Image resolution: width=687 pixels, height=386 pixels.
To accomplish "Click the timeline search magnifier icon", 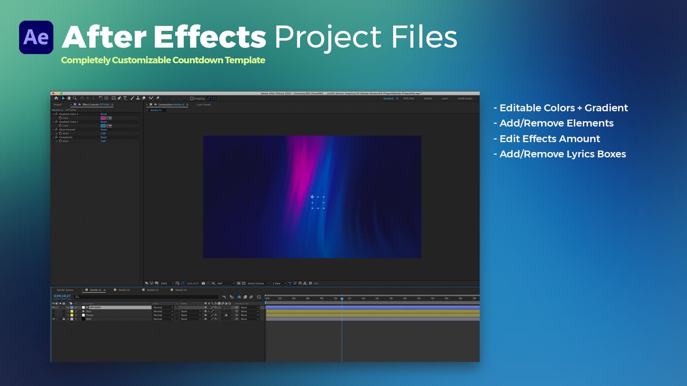I will pyautogui.click(x=77, y=297).
